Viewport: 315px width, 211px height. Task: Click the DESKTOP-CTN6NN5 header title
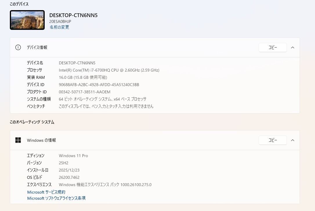click(73, 15)
